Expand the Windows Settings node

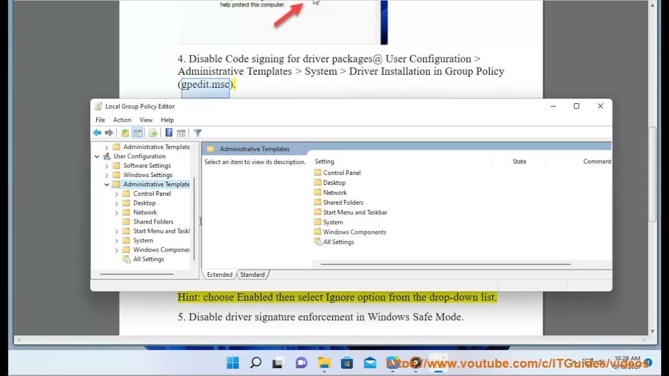(x=107, y=175)
